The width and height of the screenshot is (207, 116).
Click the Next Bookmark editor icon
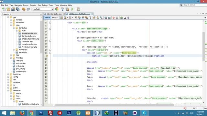[x=98, y=18]
